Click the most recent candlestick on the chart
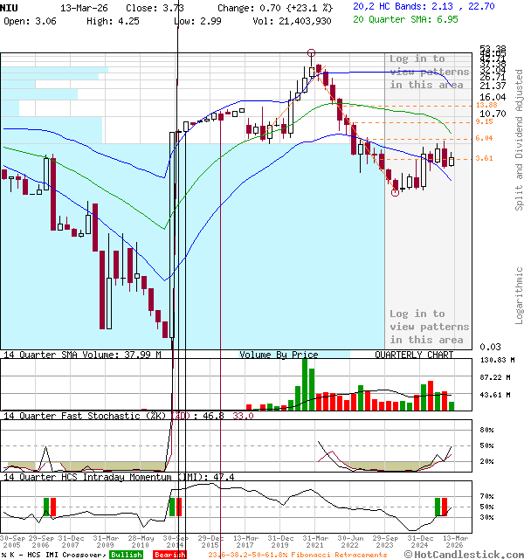 pos(451,160)
